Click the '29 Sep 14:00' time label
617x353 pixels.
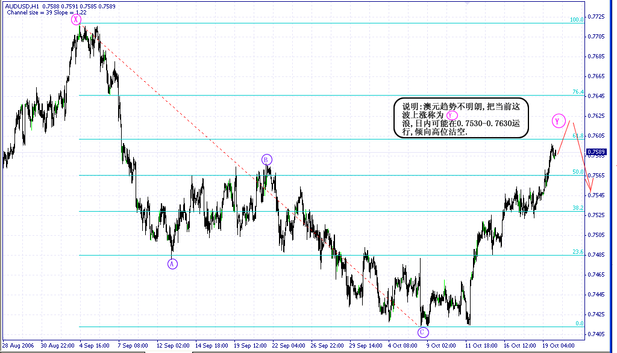pos(366,346)
